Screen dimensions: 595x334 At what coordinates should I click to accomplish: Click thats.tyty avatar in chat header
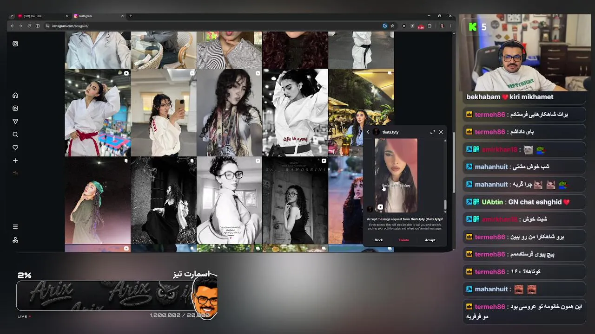coord(376,132)
